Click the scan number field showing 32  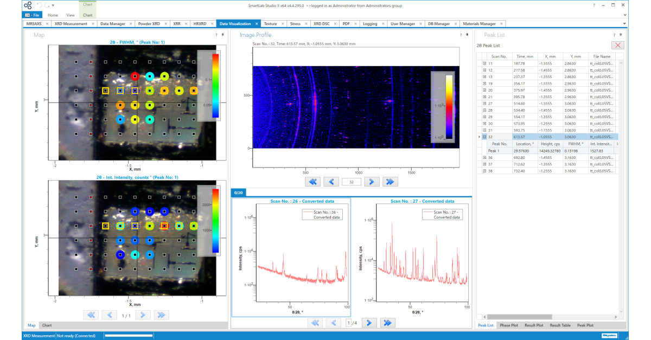(x=352, y=182)
